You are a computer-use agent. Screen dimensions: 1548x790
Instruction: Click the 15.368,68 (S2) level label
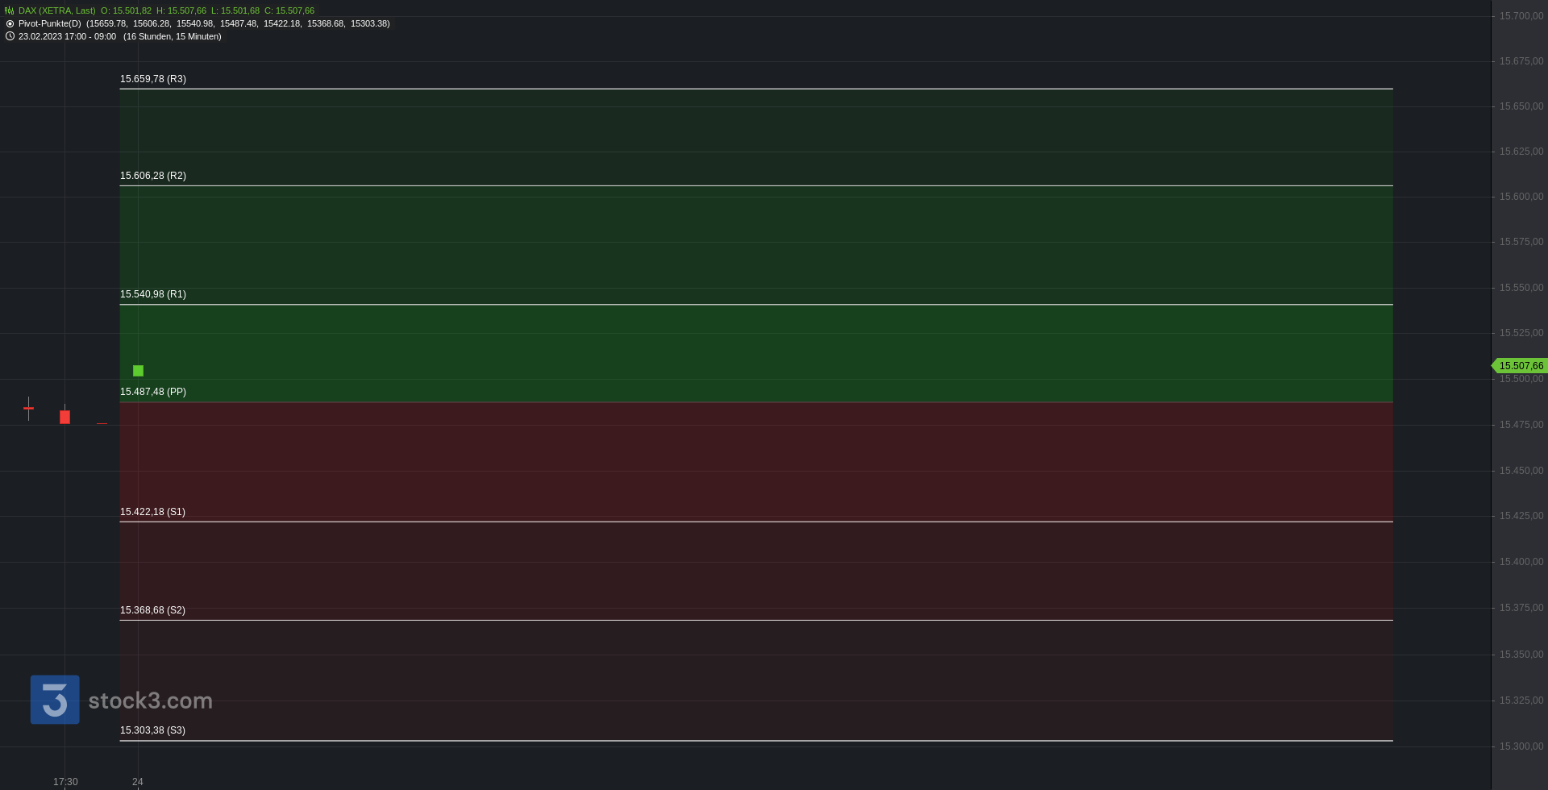(152, 610)
